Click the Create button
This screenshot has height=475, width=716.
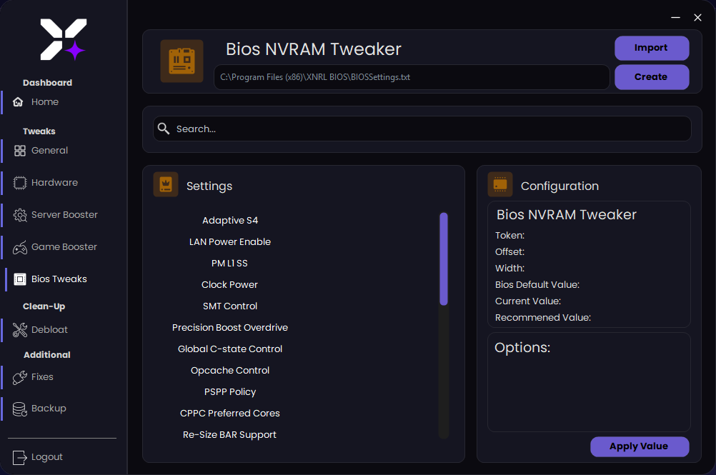[651, 76]
